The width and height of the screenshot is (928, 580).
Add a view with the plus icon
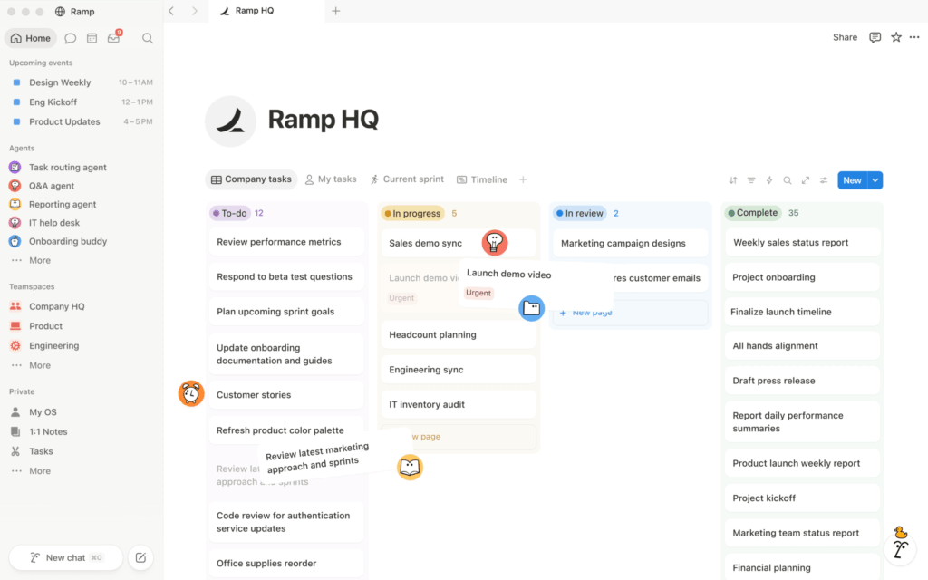point(523,179)
